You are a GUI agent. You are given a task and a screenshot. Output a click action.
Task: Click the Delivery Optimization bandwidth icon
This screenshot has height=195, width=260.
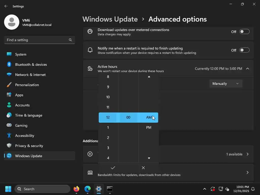pyautogui.click(x=90, y=172)
